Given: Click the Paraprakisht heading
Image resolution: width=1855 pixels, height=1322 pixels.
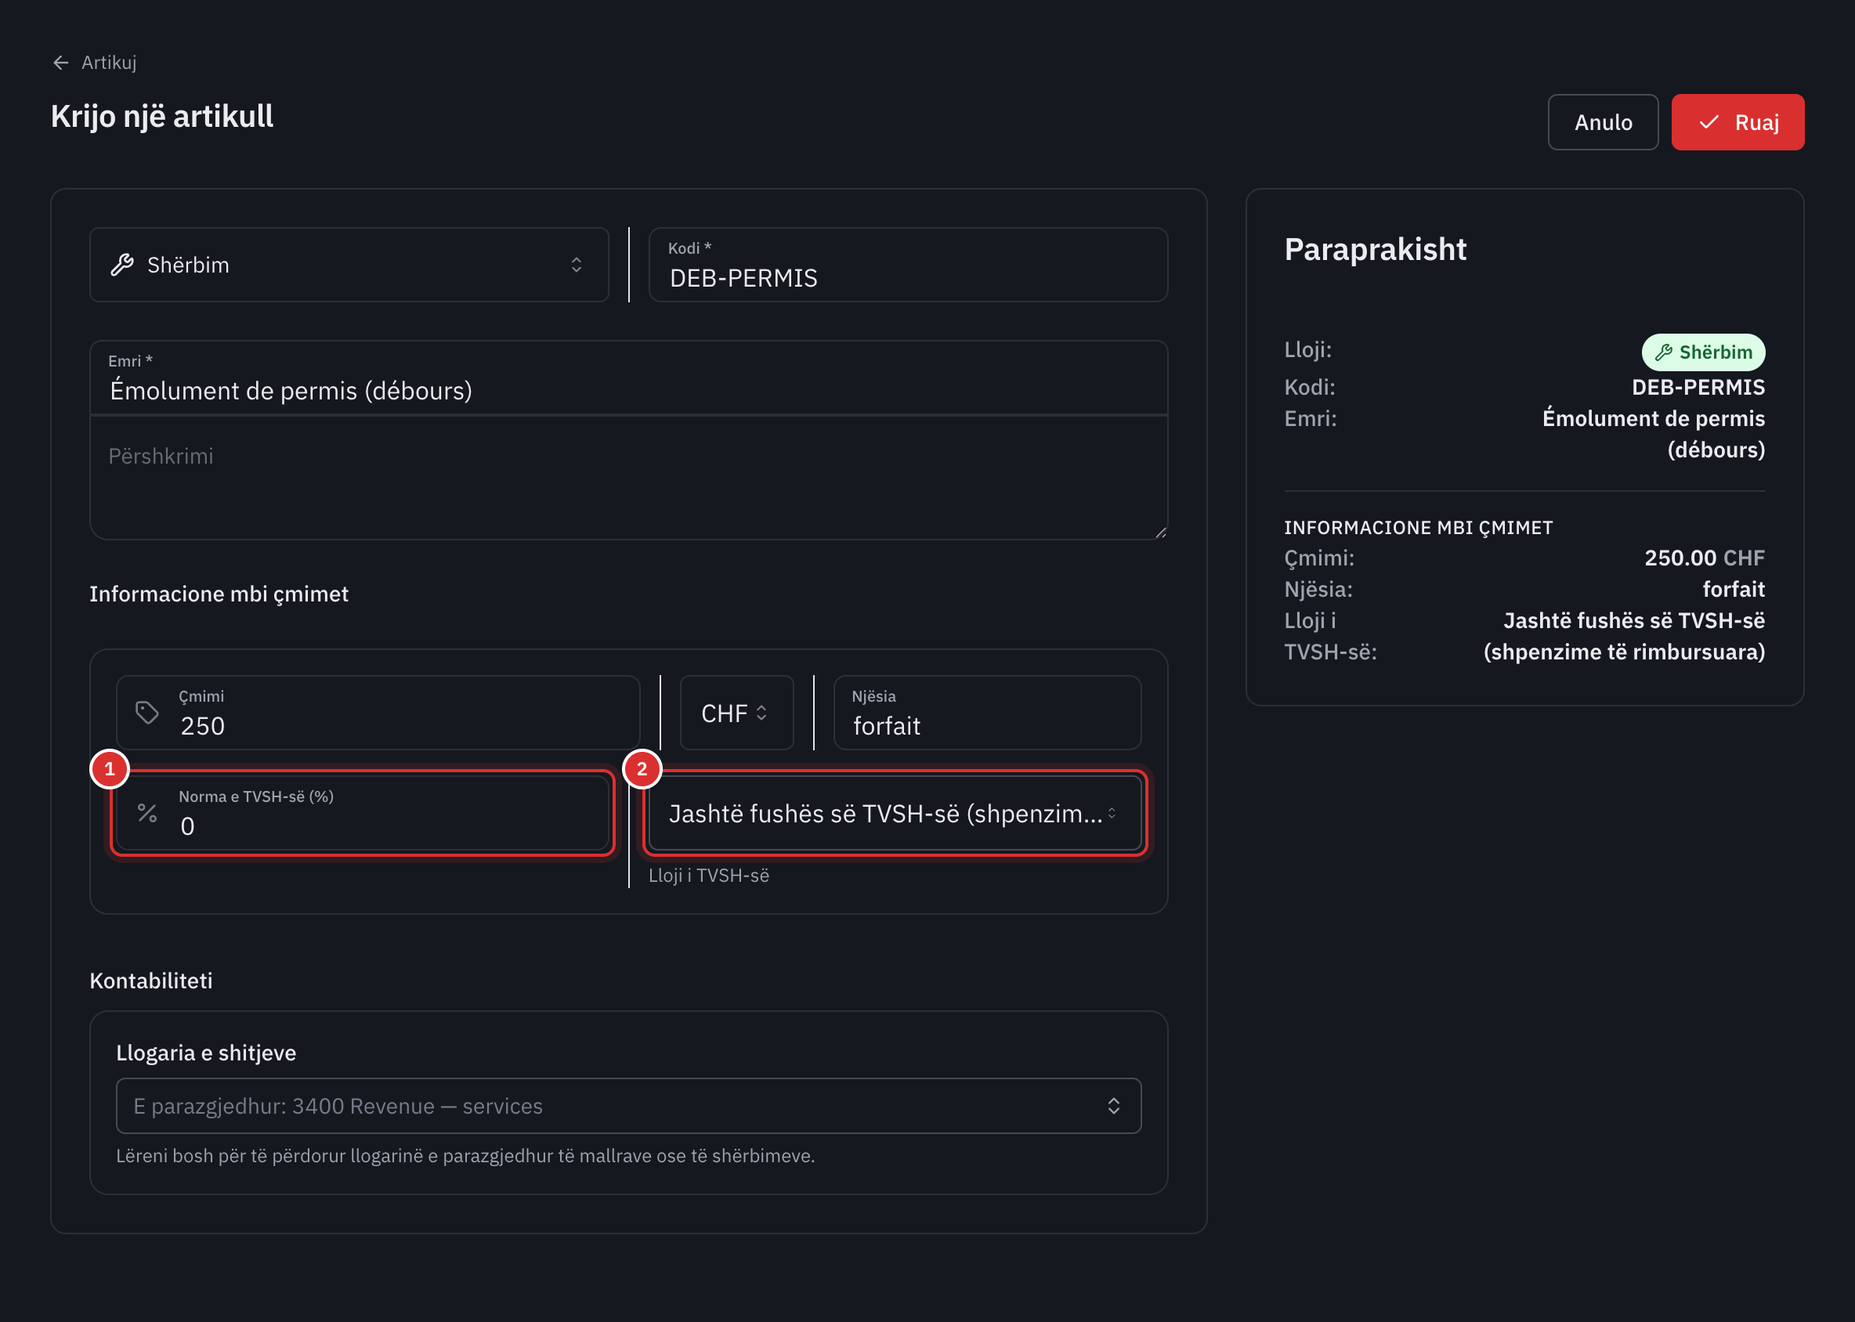Looking at the screenshot, I should tap(1375, 249).
